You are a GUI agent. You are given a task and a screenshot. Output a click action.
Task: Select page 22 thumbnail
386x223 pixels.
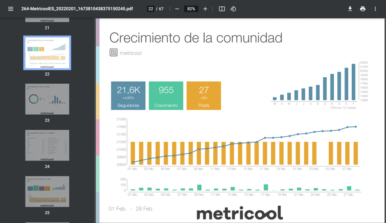point(47,53)
